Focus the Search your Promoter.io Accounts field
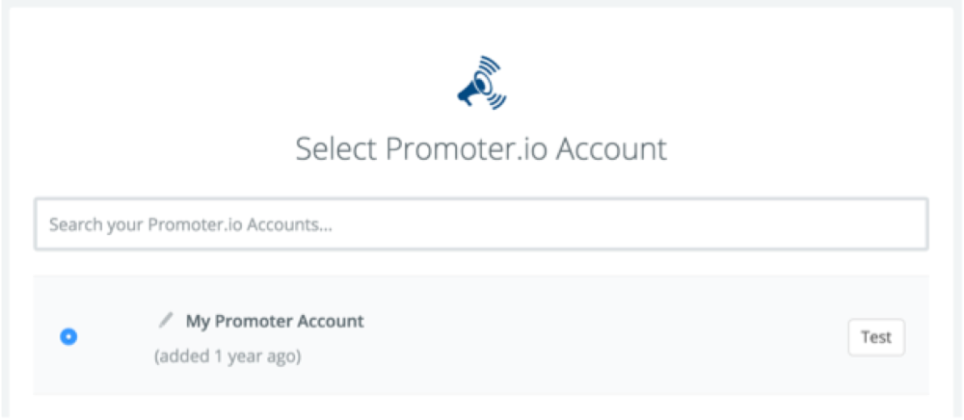Screen dimensions: 964x420 point(481,224)
